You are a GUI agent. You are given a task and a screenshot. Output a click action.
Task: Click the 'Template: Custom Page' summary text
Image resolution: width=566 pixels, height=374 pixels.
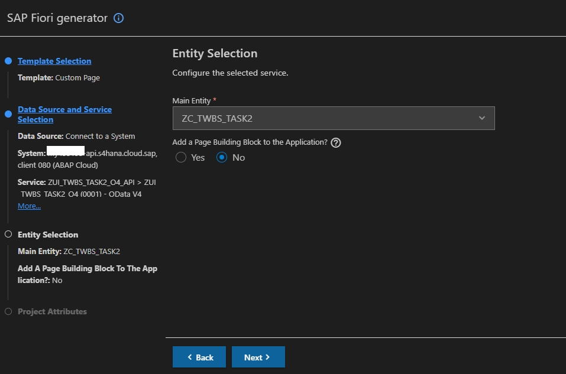point(59,78)
